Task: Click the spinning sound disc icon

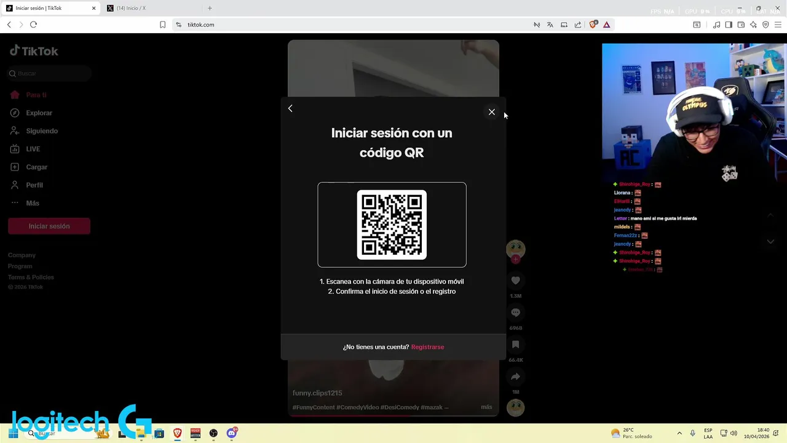Action: [x=515, y=407]
